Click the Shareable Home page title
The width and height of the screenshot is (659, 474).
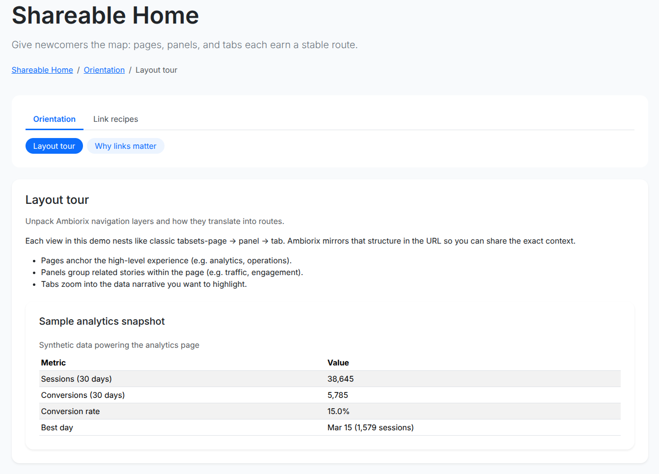point(105,16)
